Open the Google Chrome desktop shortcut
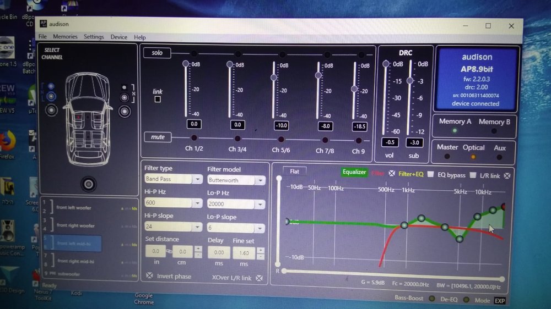The image size is (551, 309). (144, 299)
